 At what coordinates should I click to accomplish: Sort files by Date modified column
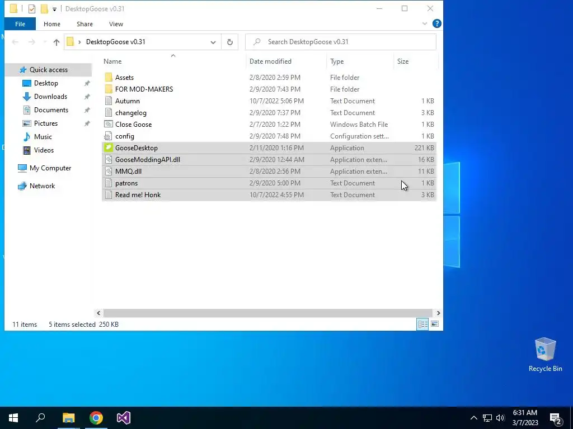point(270,61)
